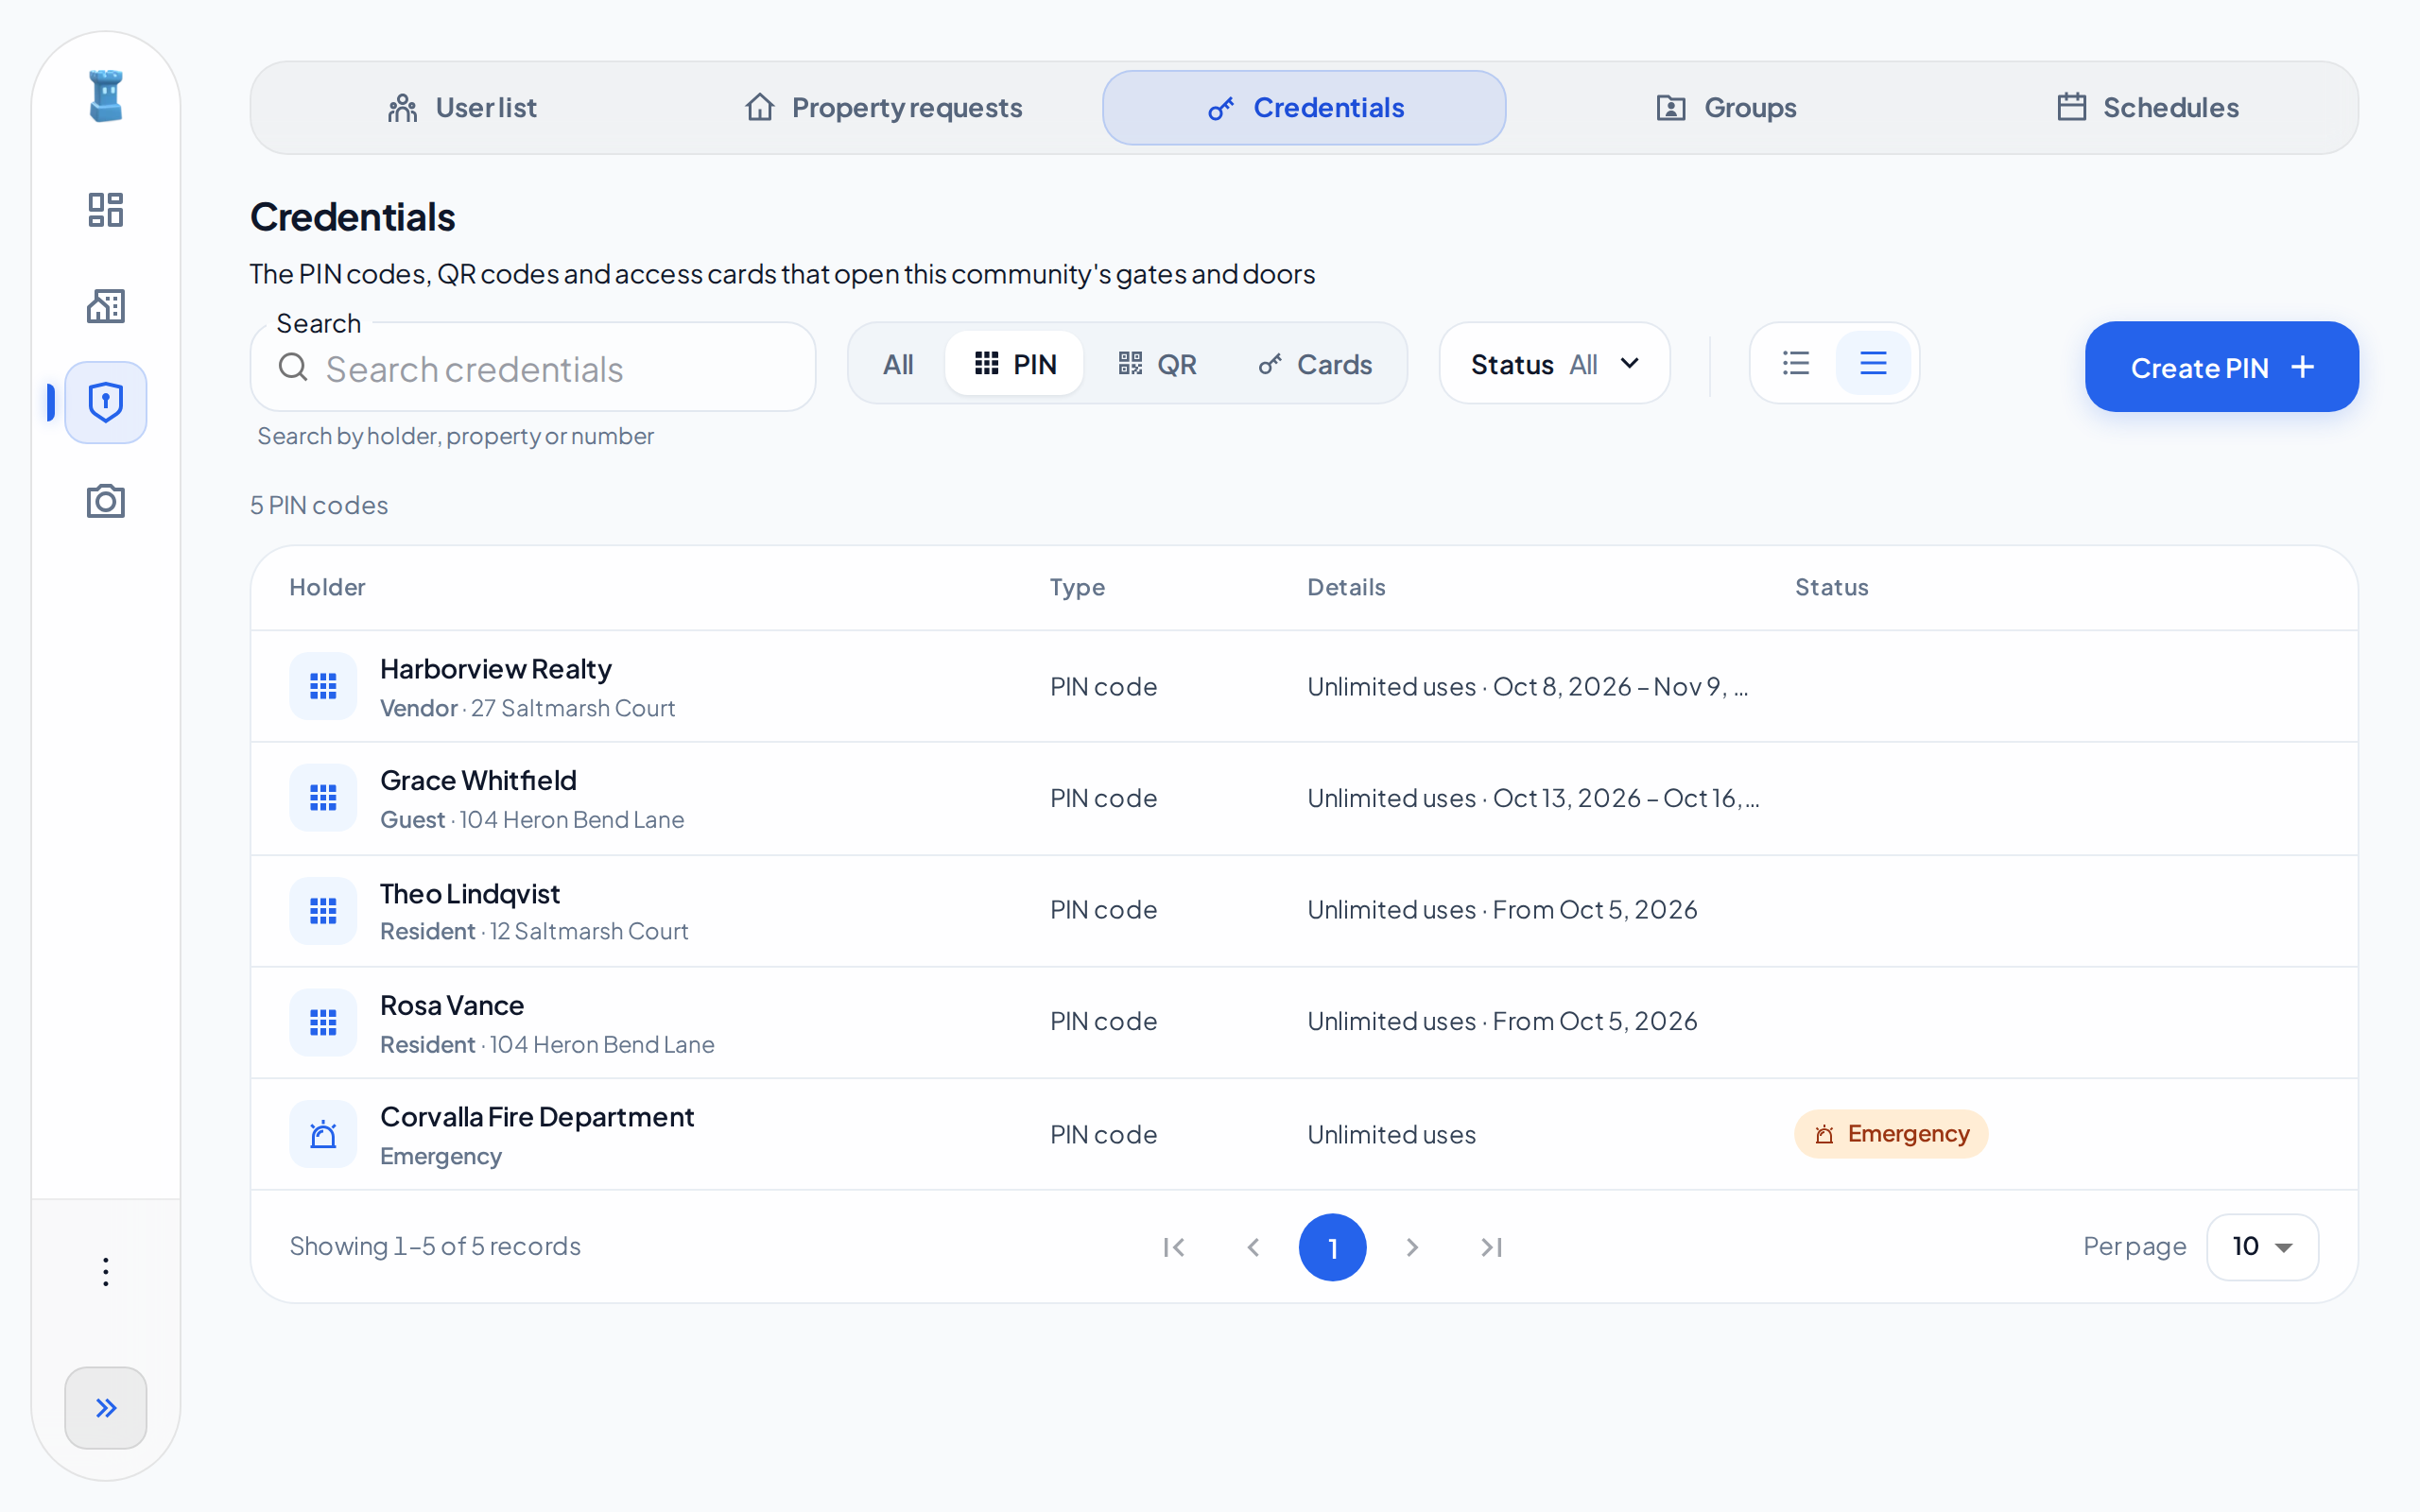Open the buildings icon in sidebar
The height and width of the screenshot is (1512, 2420).
(x=105, y=306)
